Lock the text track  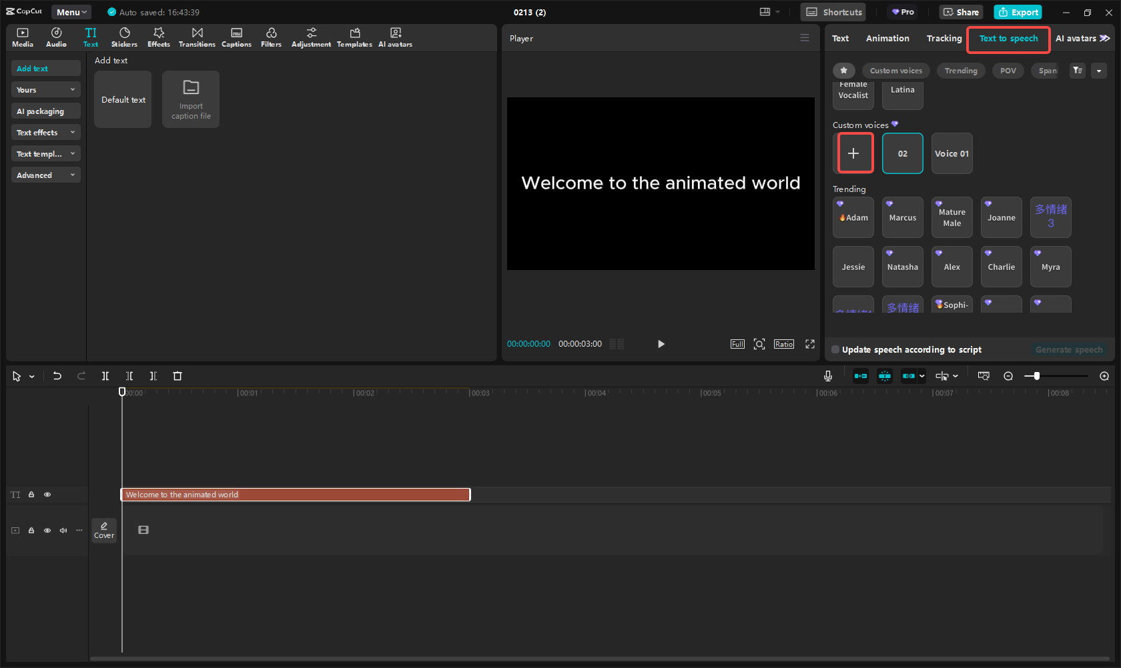pos(31,495)
